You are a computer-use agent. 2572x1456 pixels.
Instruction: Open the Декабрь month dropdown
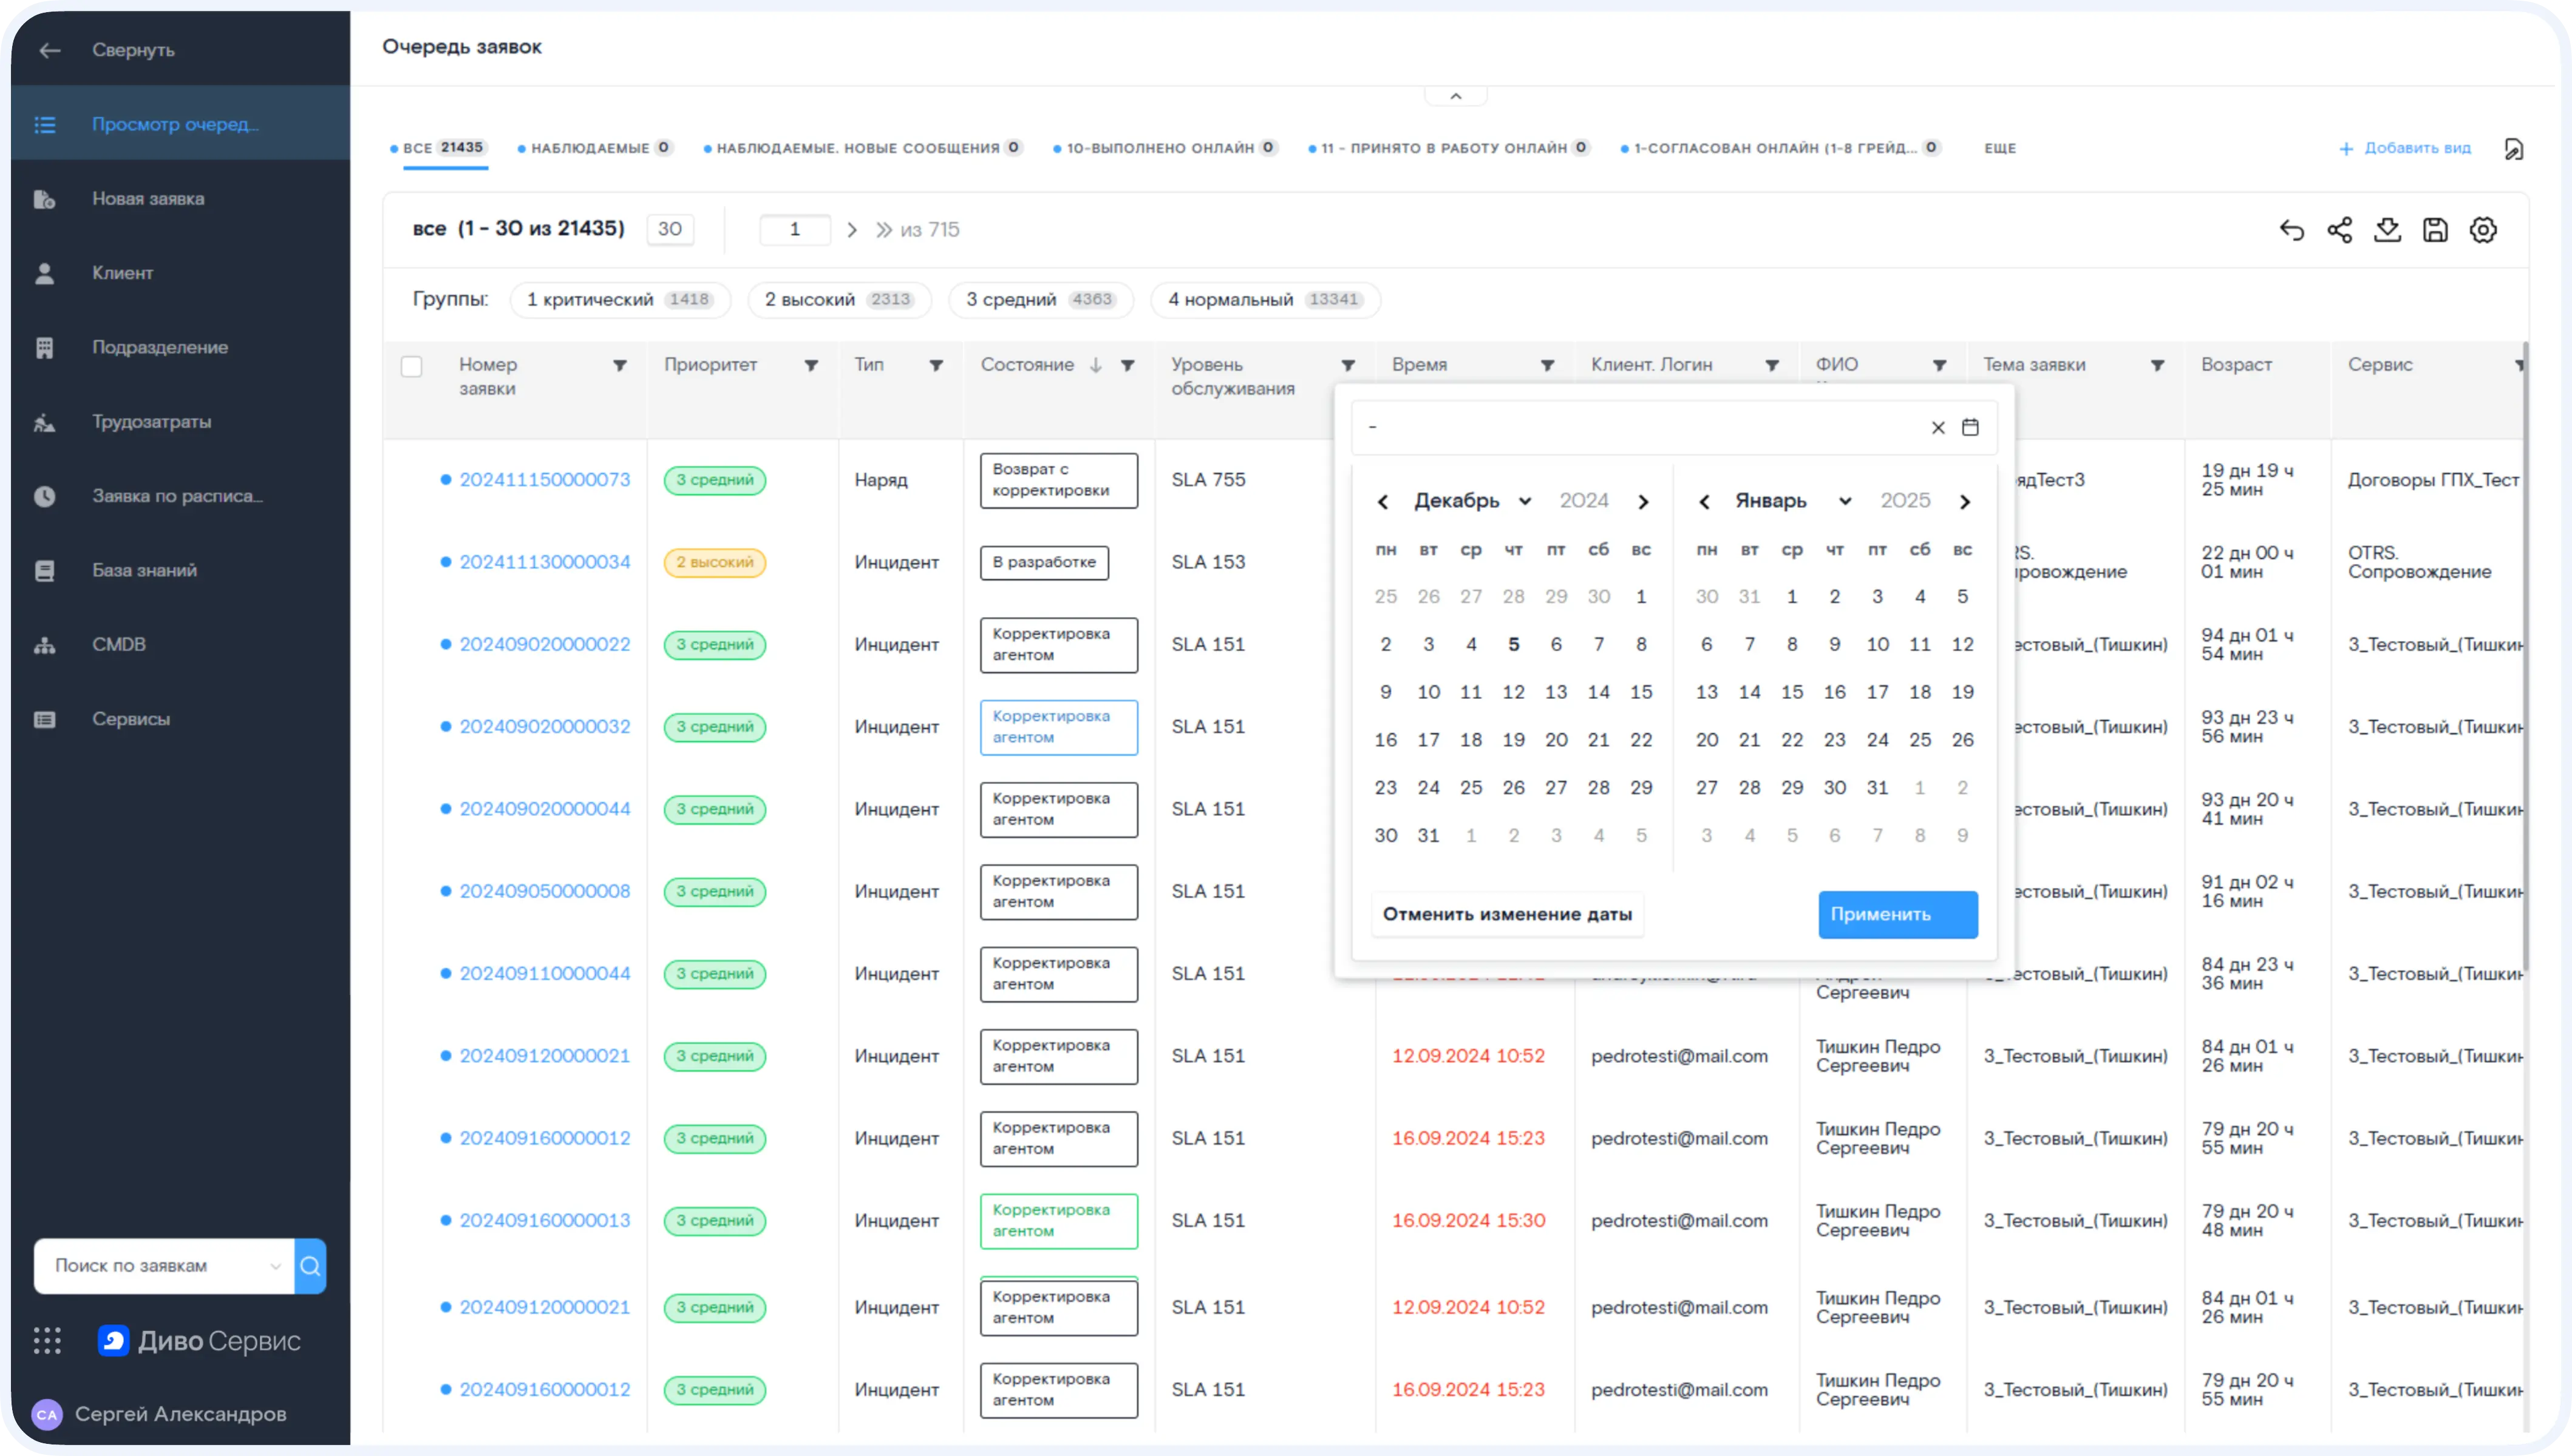tap(1471, 501)
